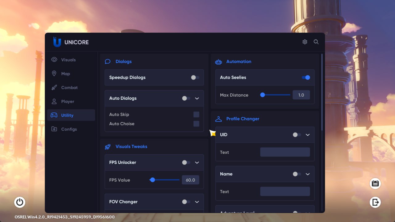The height and width of the screenshot is (222, 395).
Task: Click the Dialogs speech bubble icon
Action: [x=107, y=61]
